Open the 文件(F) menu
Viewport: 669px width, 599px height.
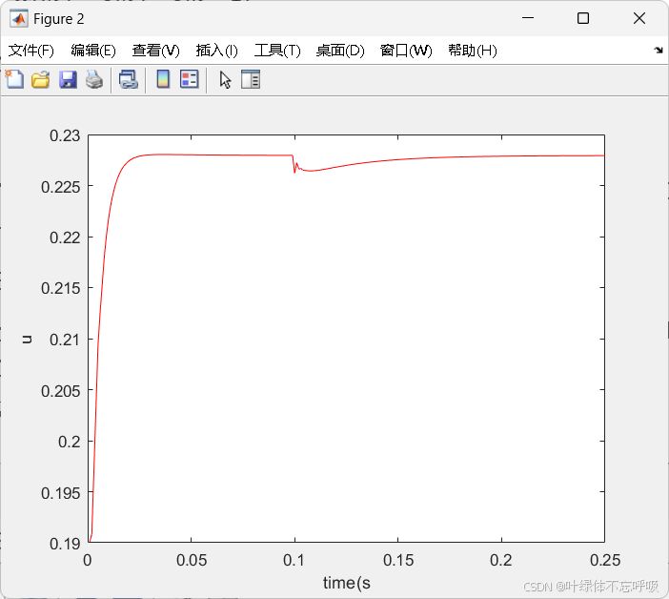(31, 51)
